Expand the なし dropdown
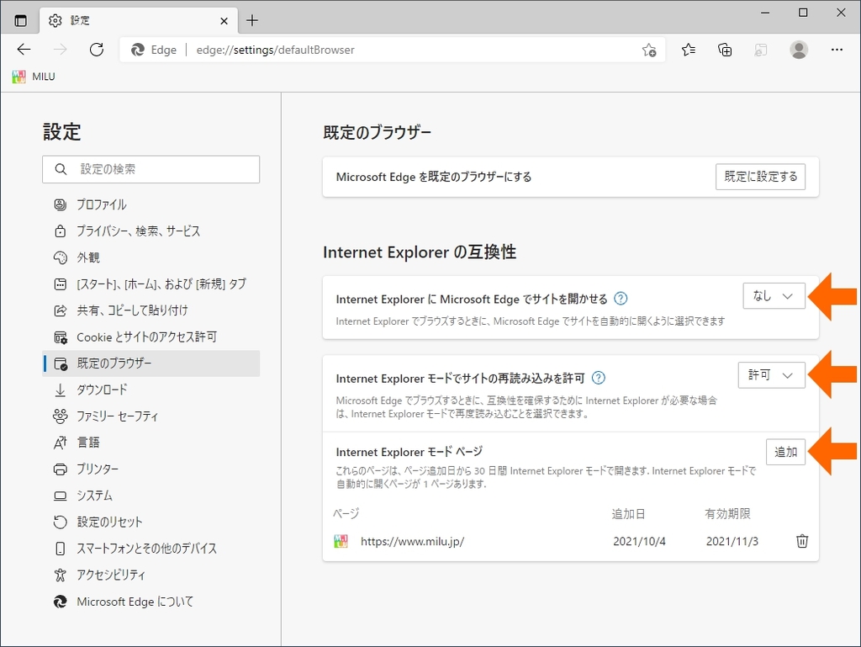This screenshot has width=861, height=647. [x=774, y=296]
